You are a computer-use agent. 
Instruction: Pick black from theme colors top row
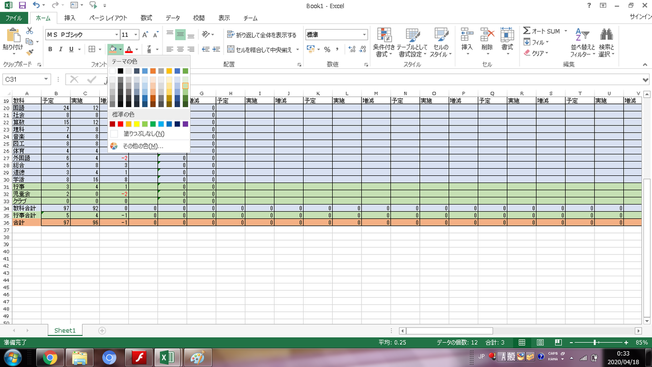[120, 71]
